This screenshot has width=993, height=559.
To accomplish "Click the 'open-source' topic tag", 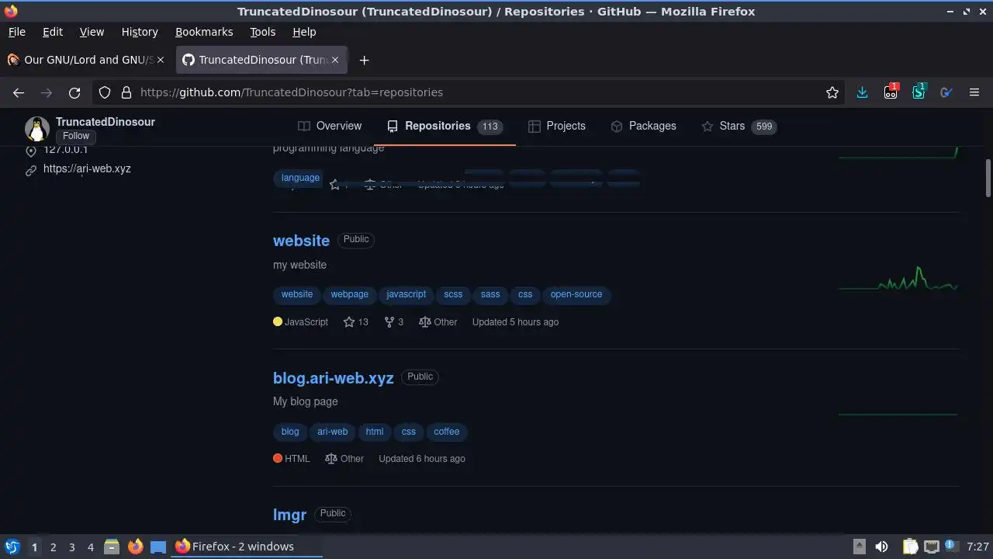I will 576,294.
